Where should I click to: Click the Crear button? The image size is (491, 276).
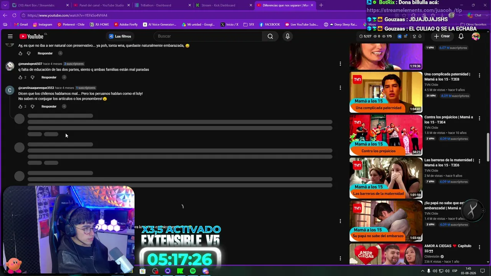442,36
